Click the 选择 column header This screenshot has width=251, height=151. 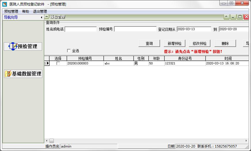point(58,58)
